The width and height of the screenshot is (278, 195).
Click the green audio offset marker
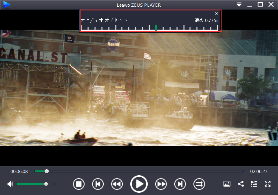coord(156,28)
